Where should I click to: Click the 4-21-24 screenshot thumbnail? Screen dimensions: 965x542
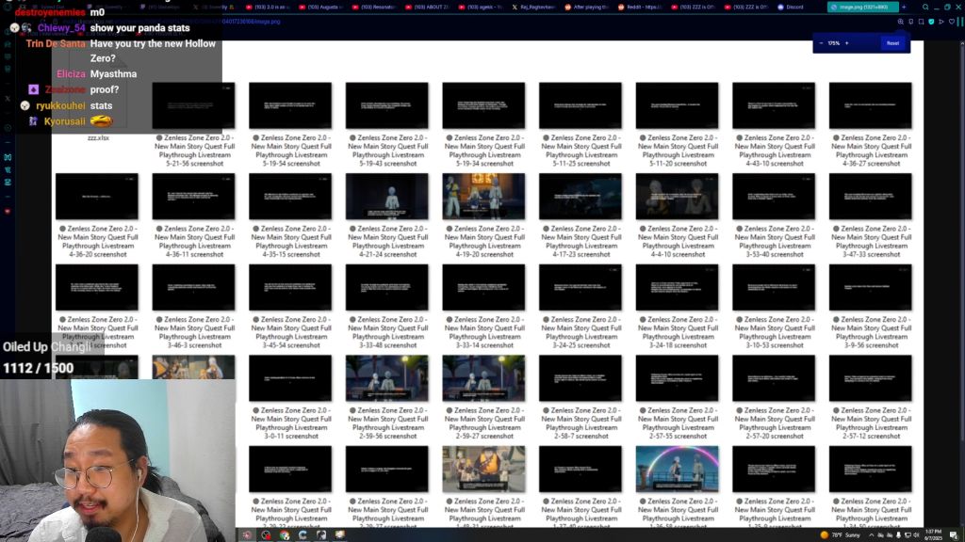coord(386,197)
